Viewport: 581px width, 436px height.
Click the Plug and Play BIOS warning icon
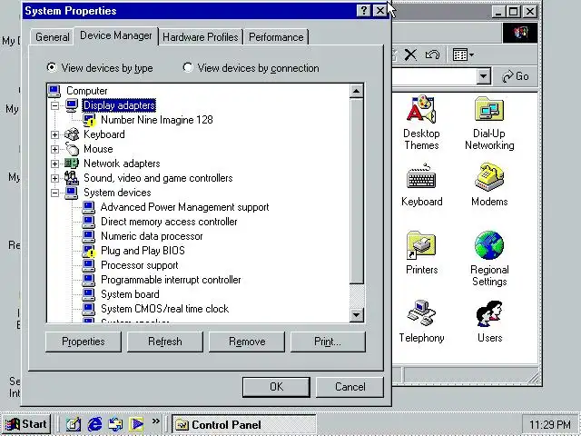tap(89, 251)
